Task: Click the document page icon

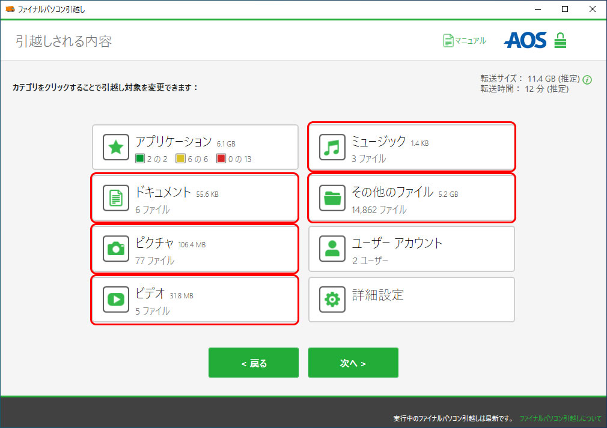Action: click(x=116, y=198)
